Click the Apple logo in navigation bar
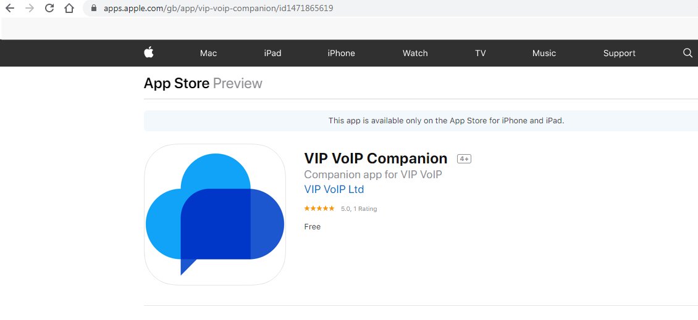The width and height of the screenshot is (698, 320). click(x=149, y=52)
